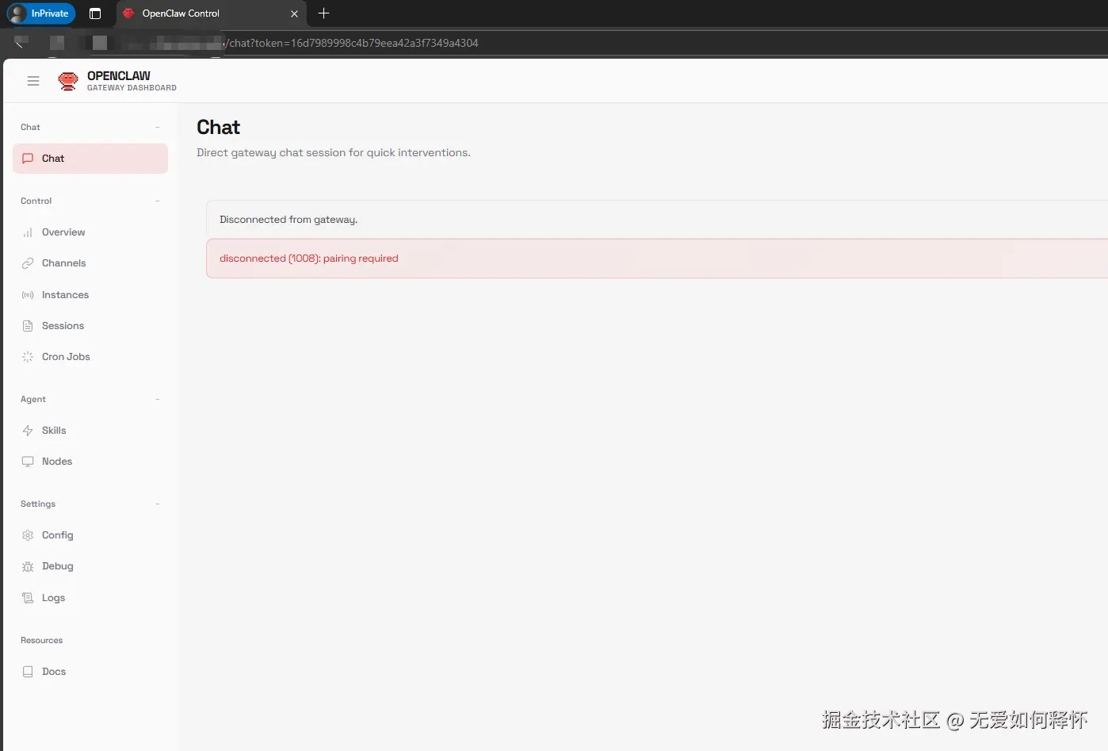Open the Debug page
The image size is (1108, 751).
coord(90,566)
